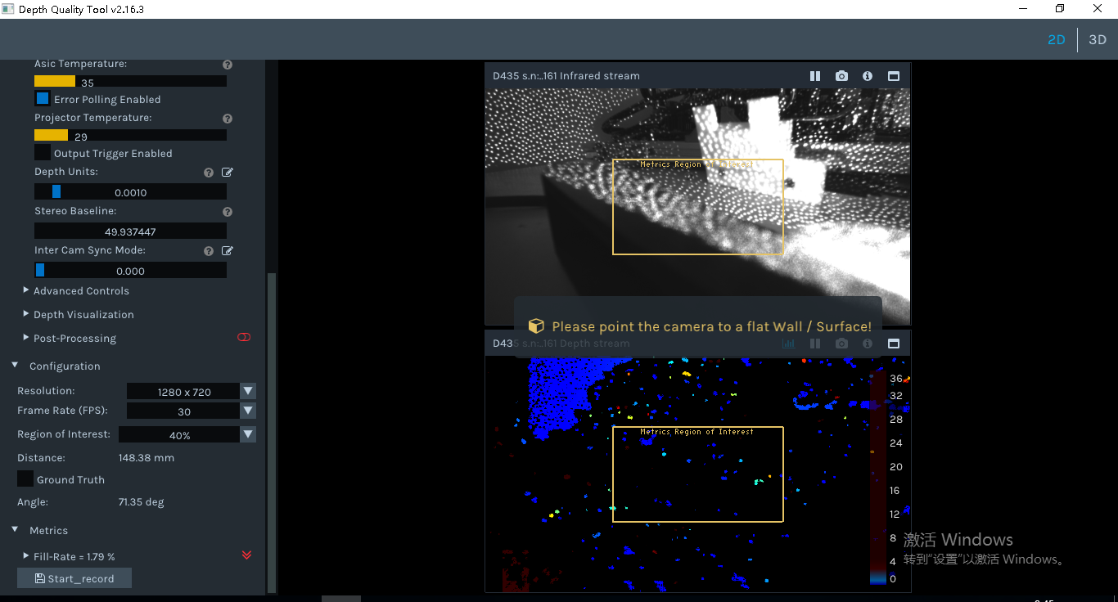Take a snapshot of the Infrared stream
Viewport: 1118px width, 602px height.
coord(841,75)
